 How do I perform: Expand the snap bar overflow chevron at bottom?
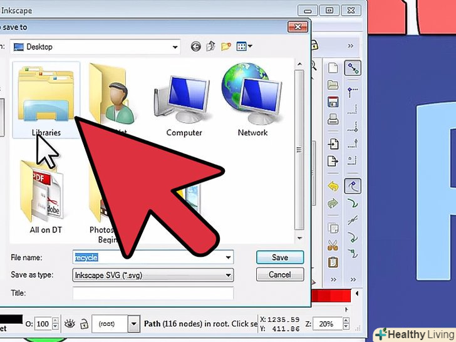(353, 279)
